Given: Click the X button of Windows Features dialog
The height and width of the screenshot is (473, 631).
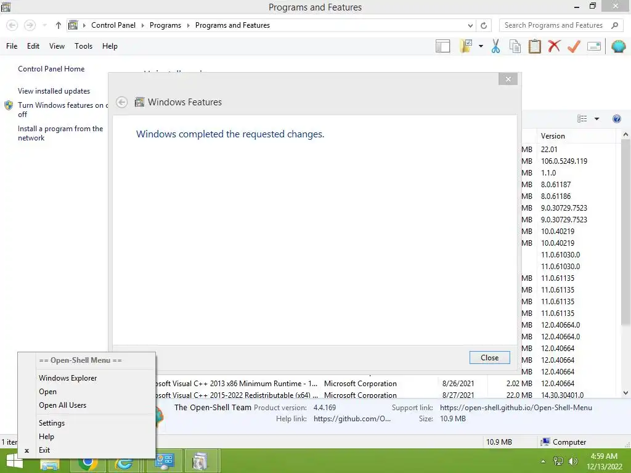Looking at the screenshot, I should 508,79.
